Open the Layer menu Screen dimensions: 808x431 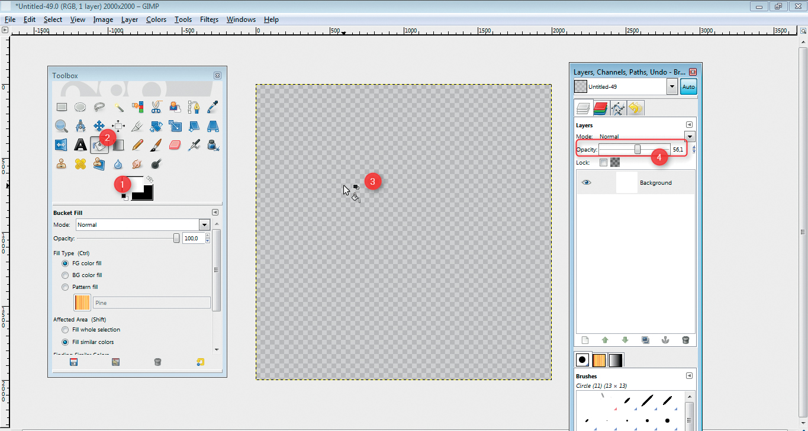130,20
